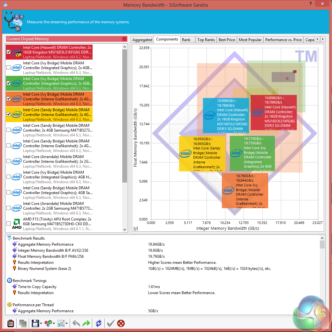Click the chipset list scroll-down arrow
Image resolution: width=332 pixels, height=332 pixels.
tap(124, 229)
